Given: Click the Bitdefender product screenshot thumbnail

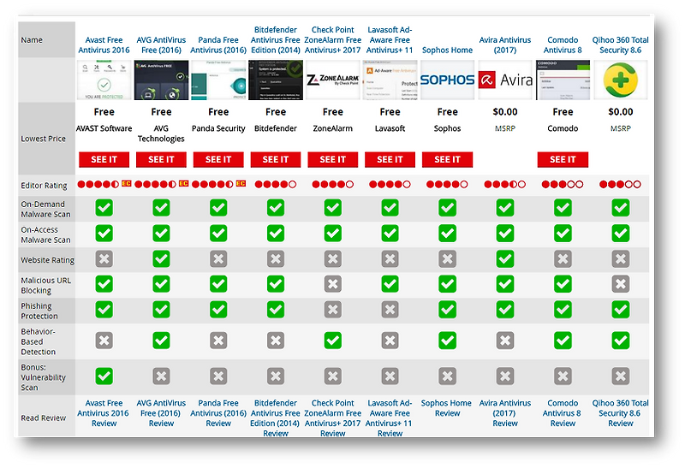Looking at the screenshot, I should click(x=276, y=80).
